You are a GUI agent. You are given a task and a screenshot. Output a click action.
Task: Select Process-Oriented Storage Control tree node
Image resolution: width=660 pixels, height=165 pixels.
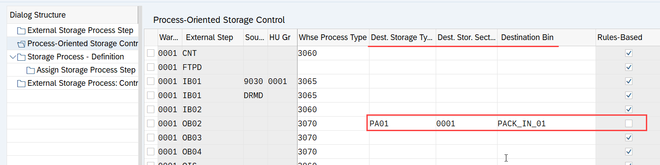click(x=83, y=44)
